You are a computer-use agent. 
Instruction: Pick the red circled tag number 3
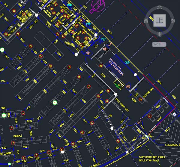(x=11, y=128)
